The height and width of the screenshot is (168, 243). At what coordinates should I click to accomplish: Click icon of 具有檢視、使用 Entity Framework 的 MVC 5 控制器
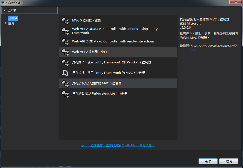click(65, 73)
